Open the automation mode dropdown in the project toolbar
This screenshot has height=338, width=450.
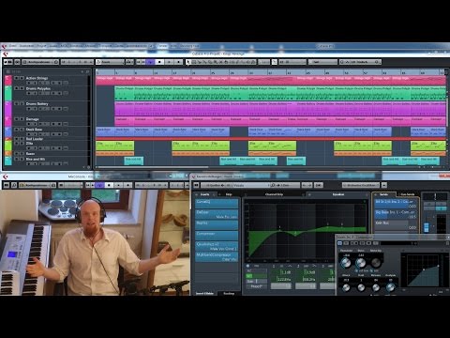point(110,62)
